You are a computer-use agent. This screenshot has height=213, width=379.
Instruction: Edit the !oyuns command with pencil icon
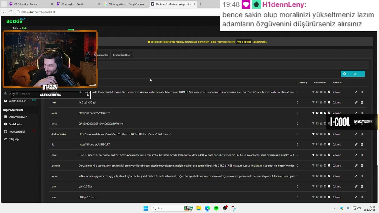point(356,176)
